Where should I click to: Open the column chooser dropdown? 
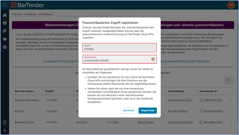[x=229, y=80]
